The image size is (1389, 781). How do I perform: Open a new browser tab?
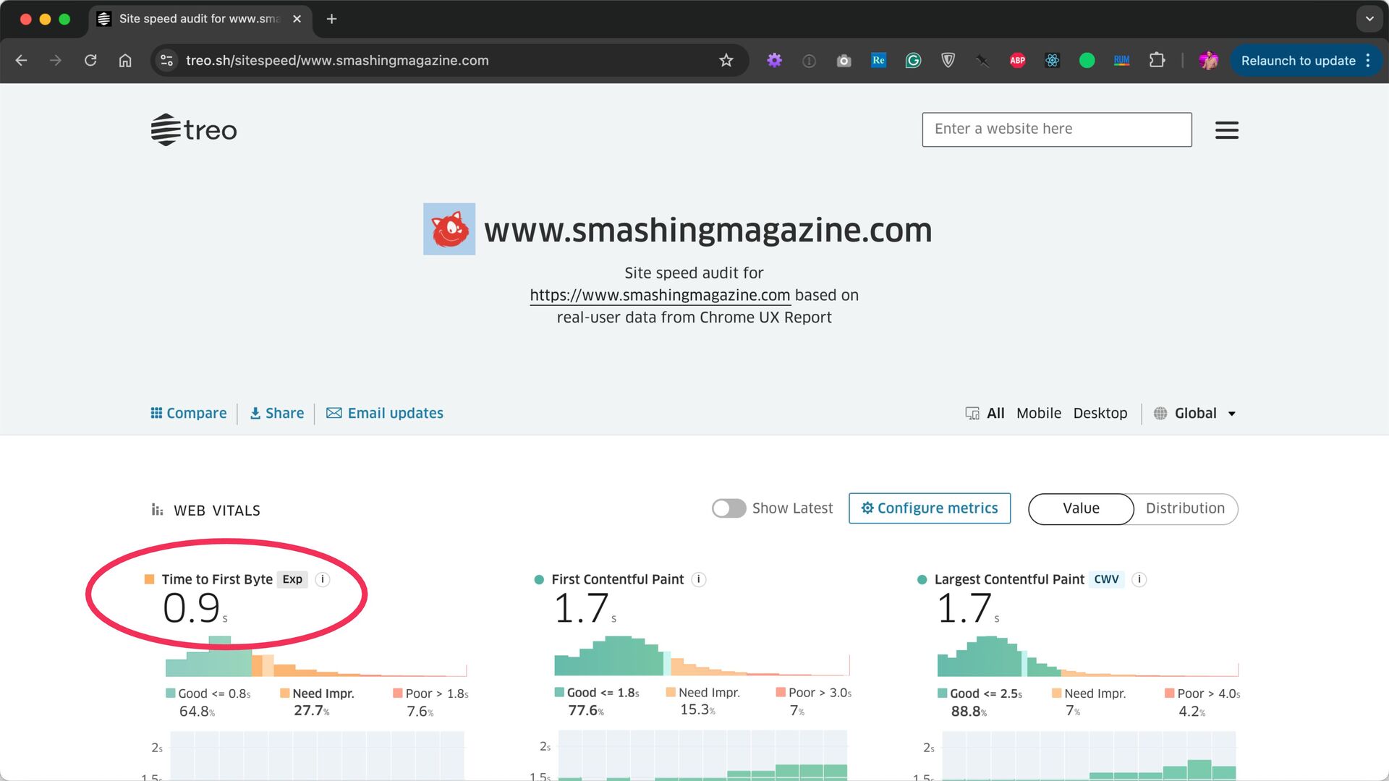(x=331, y=19)
